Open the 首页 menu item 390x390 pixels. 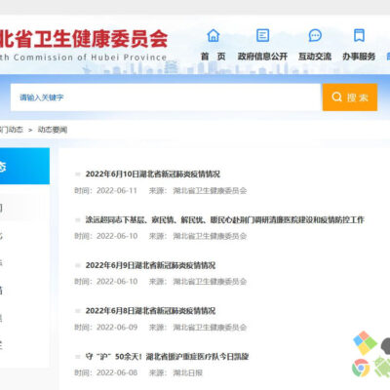click(214, 57)
